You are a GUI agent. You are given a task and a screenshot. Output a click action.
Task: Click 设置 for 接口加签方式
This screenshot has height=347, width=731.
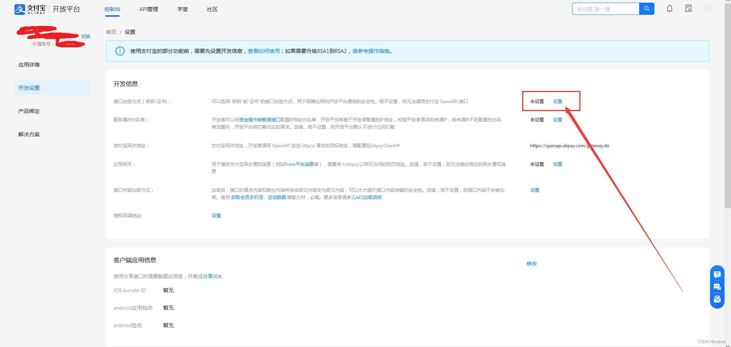pos(558,102)
